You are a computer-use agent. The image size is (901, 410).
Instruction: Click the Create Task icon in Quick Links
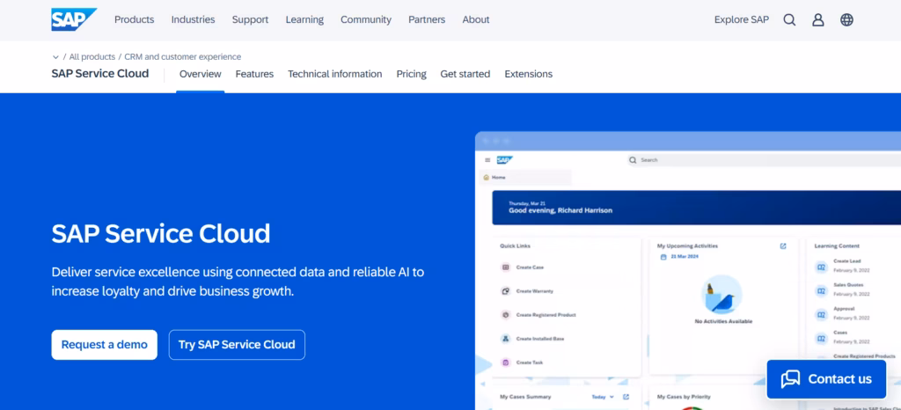tap(505, 362)
